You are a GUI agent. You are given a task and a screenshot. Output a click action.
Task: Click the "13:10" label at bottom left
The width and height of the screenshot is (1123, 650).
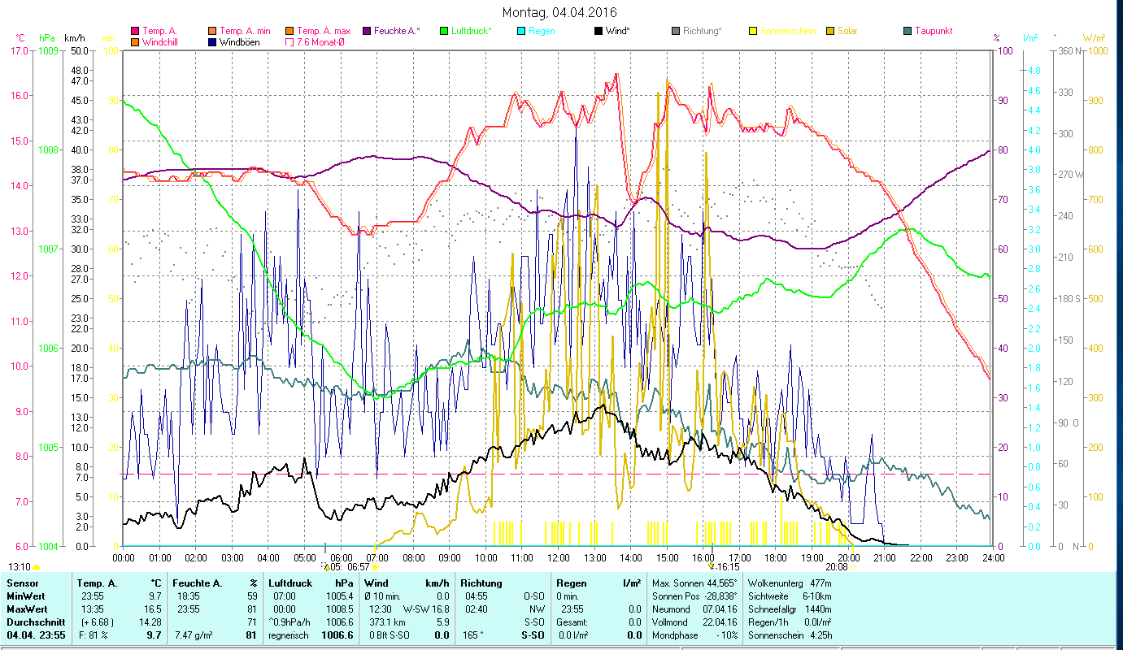point(20,567)
